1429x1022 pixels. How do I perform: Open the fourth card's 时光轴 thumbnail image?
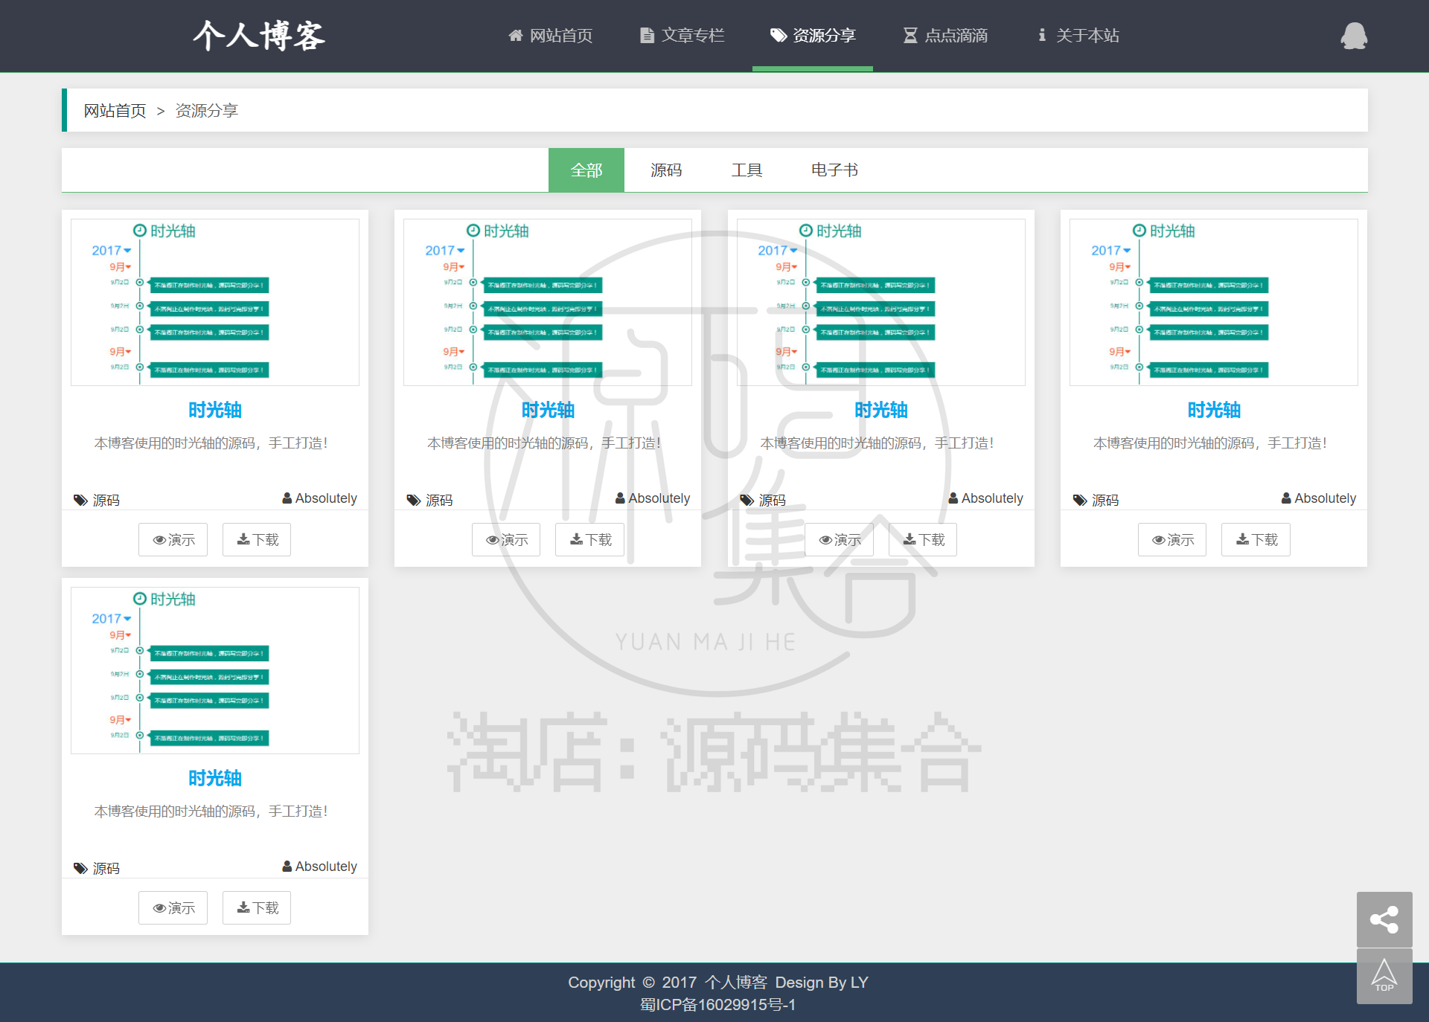pos(1214,302)
